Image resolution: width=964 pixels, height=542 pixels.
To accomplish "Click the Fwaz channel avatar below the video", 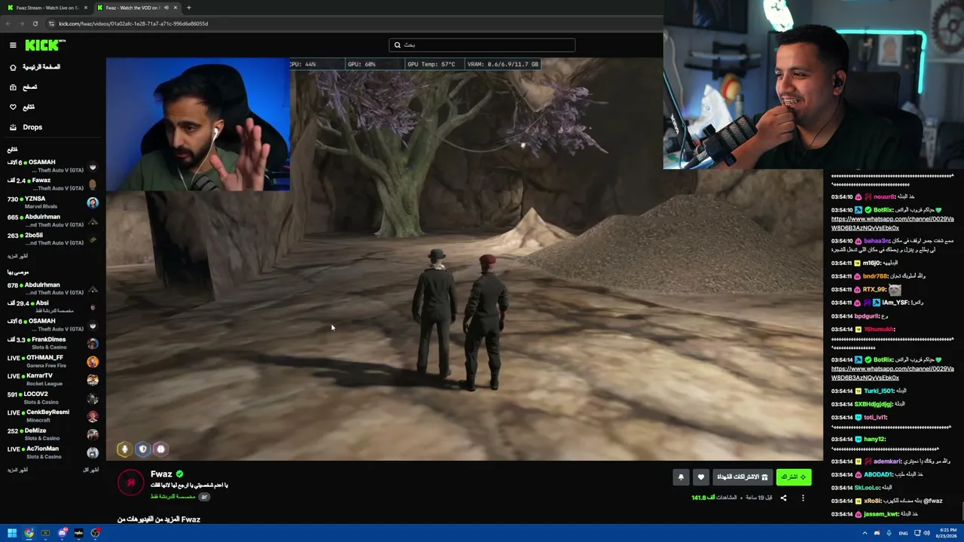I will [130, 482].
